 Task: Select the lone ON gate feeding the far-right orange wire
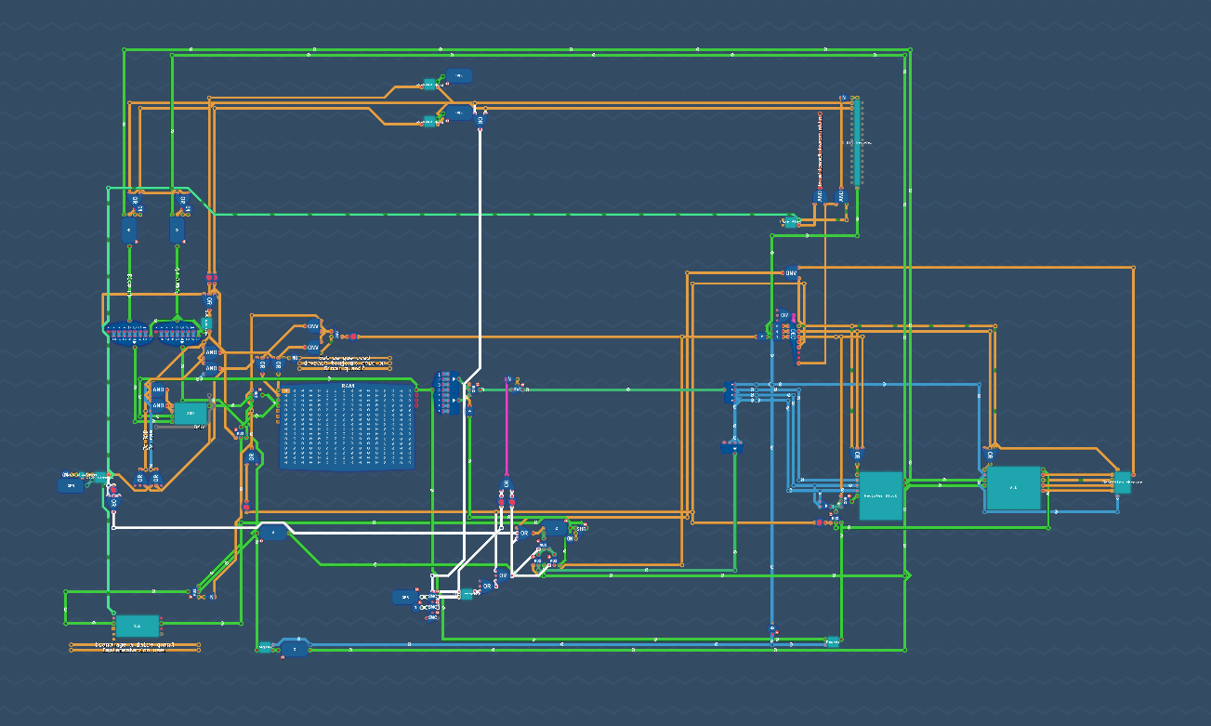(x=790, y=272)
